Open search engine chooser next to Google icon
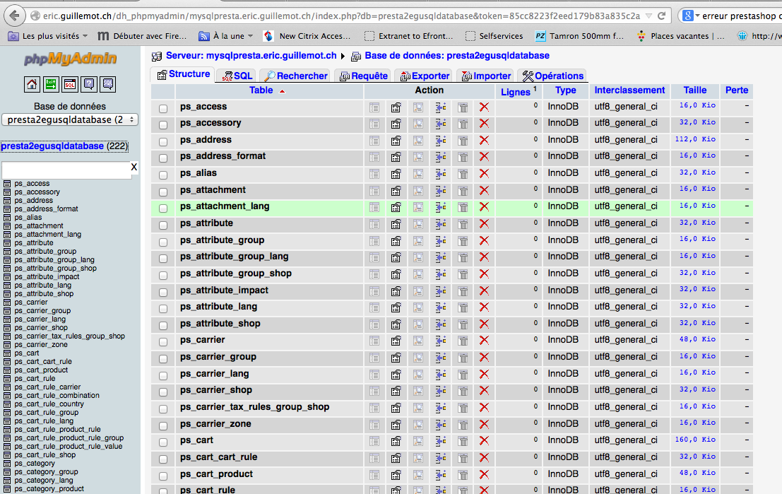Image resolution: width=782 pixels, height=494 pixels. [697, 16]
